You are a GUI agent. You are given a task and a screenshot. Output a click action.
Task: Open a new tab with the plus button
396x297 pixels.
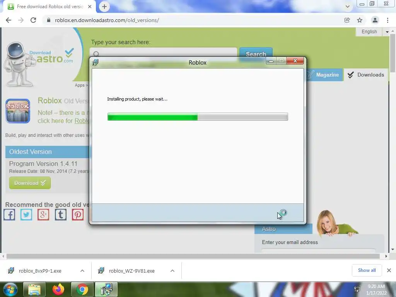(x=104, y=7)
